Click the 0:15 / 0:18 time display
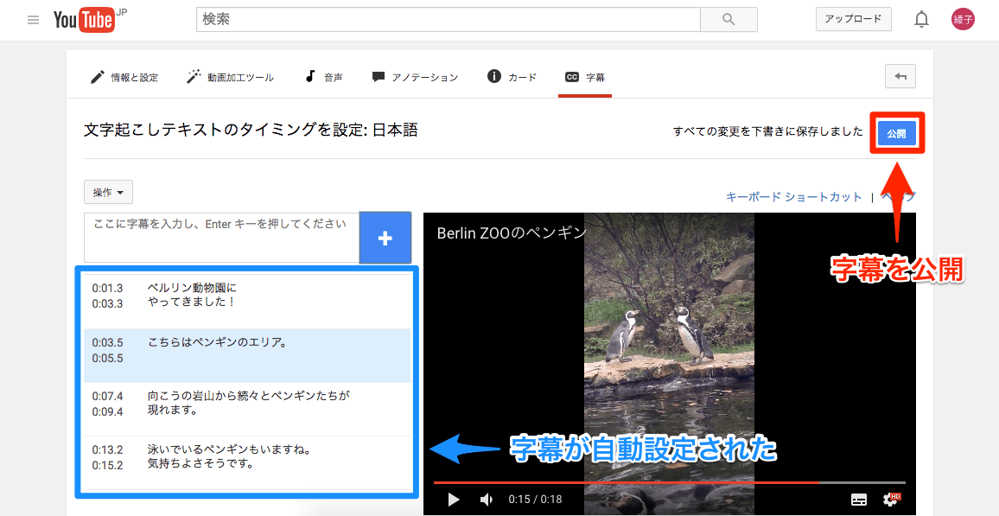Viewport: 999px width, 516px height. [x=535, y=500]
